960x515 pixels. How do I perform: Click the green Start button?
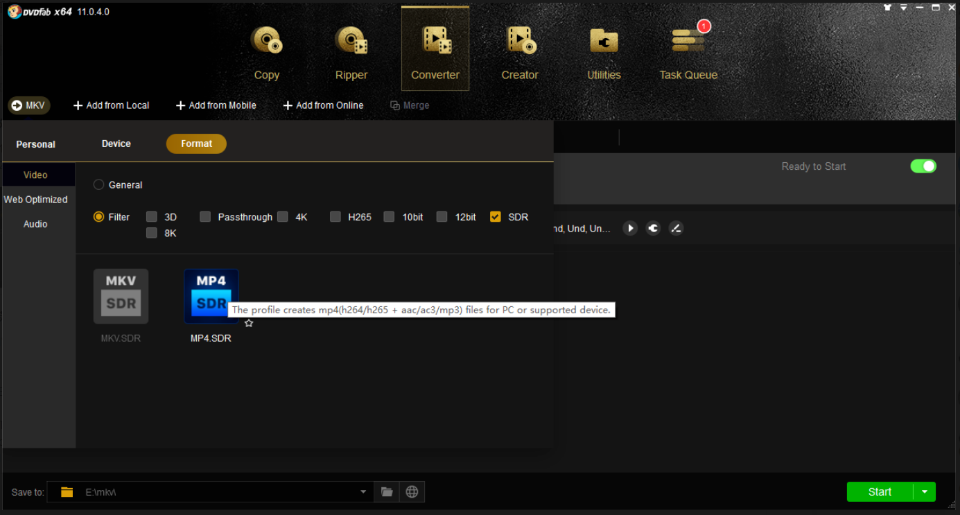[880, 492]
